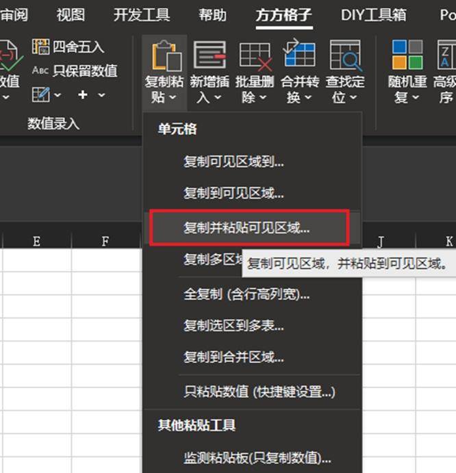The height and width of the screenshot is (473, 456).
Task: Click the 高级排序 Z-A sort icon
Action: click(447, 55)
